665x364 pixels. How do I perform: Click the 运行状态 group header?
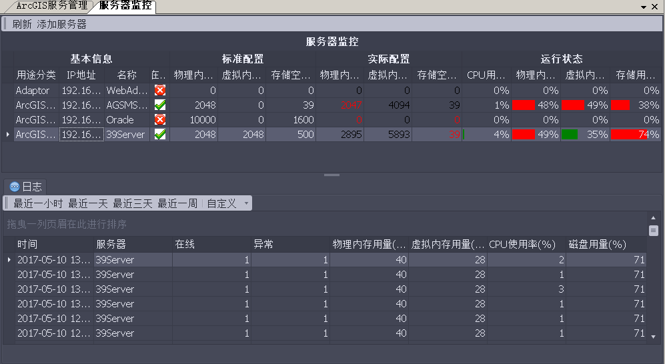point(561,59)
